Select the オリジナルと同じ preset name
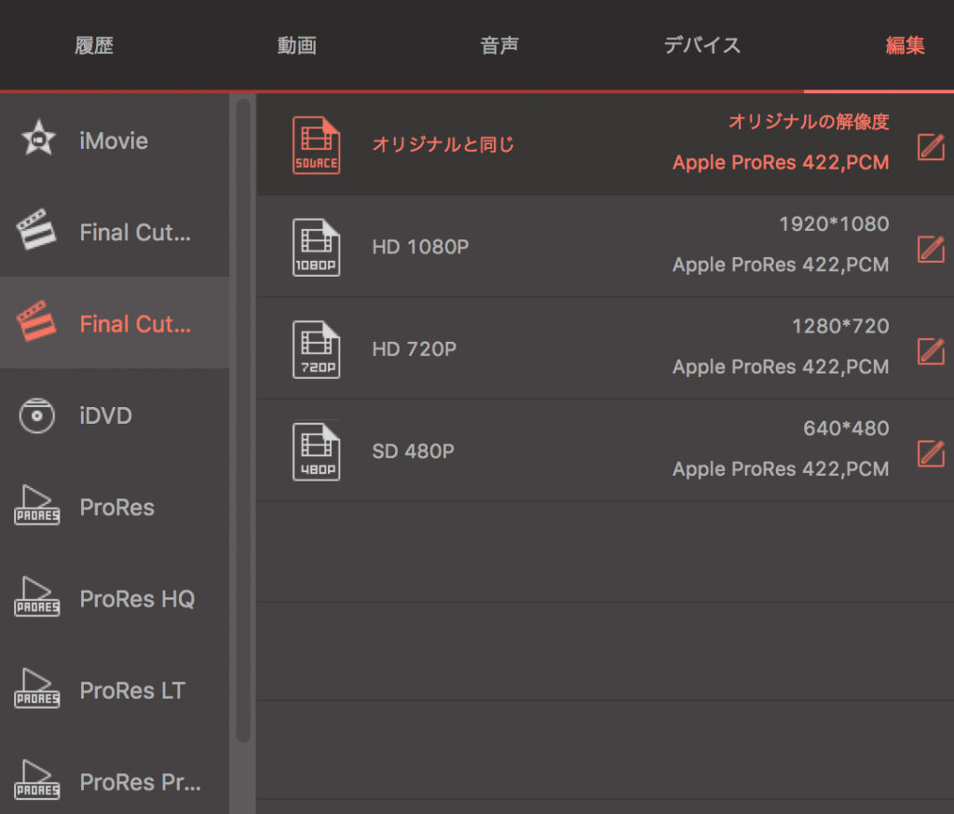 tap(443, 144)
